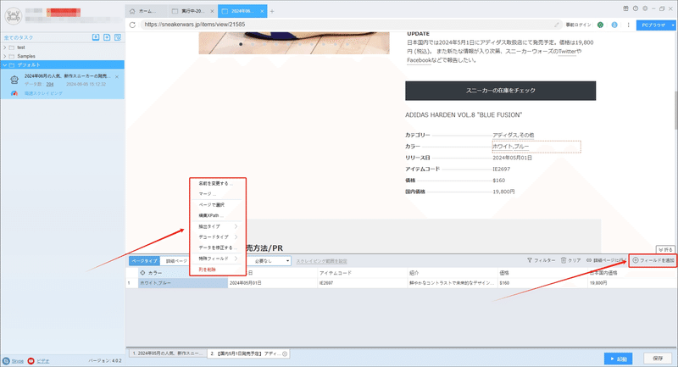Click the reload page icon
This screenshot has height=367, width=678.
[x=132, y=25]
